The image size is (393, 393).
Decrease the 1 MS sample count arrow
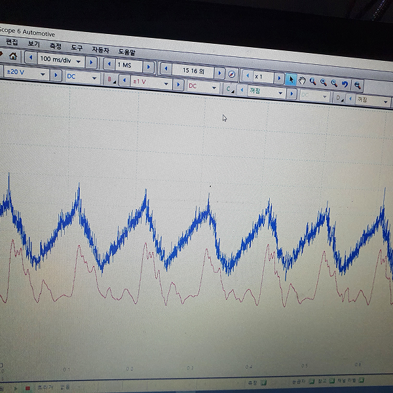pos(109,64)
